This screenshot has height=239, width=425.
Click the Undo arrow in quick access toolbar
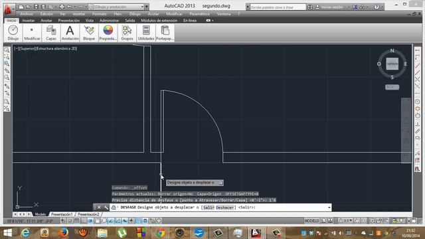click(69, 7)
